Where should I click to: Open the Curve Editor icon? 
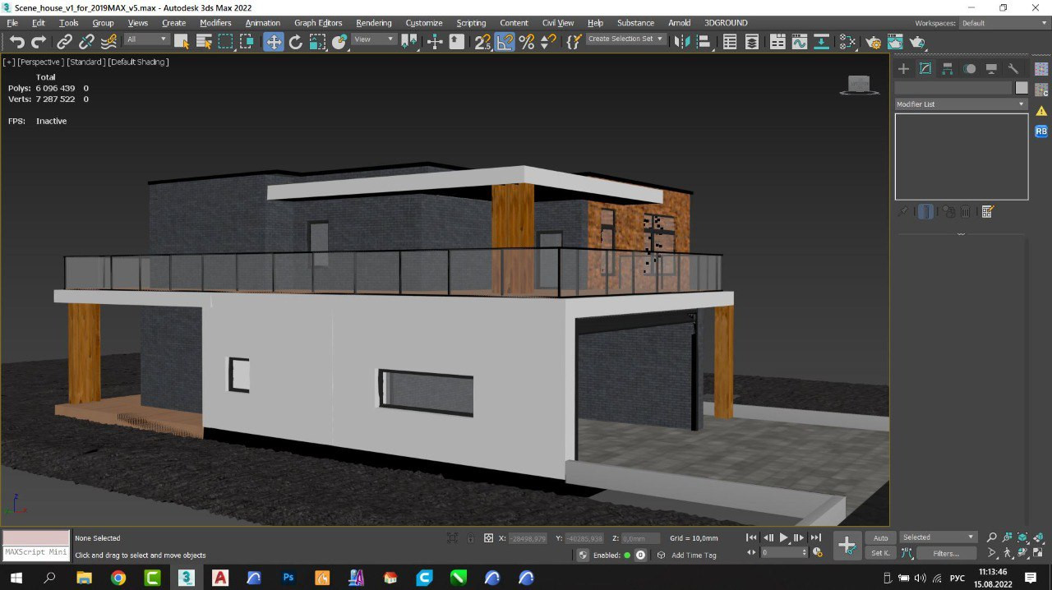(x=800, y=42)
